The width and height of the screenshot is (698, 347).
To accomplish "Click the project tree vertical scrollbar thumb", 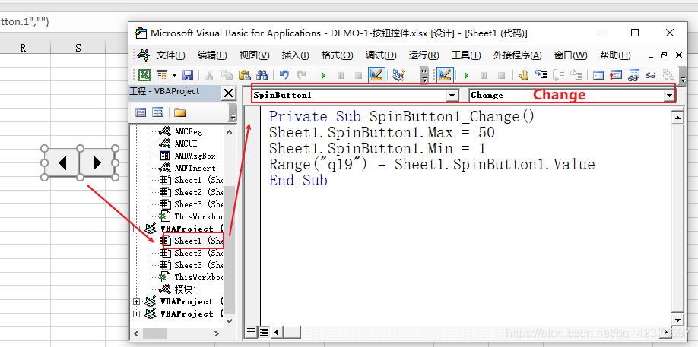I will click(229, 249).
